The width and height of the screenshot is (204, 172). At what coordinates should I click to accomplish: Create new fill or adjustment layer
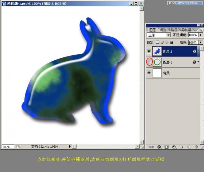tap(174, 147)
